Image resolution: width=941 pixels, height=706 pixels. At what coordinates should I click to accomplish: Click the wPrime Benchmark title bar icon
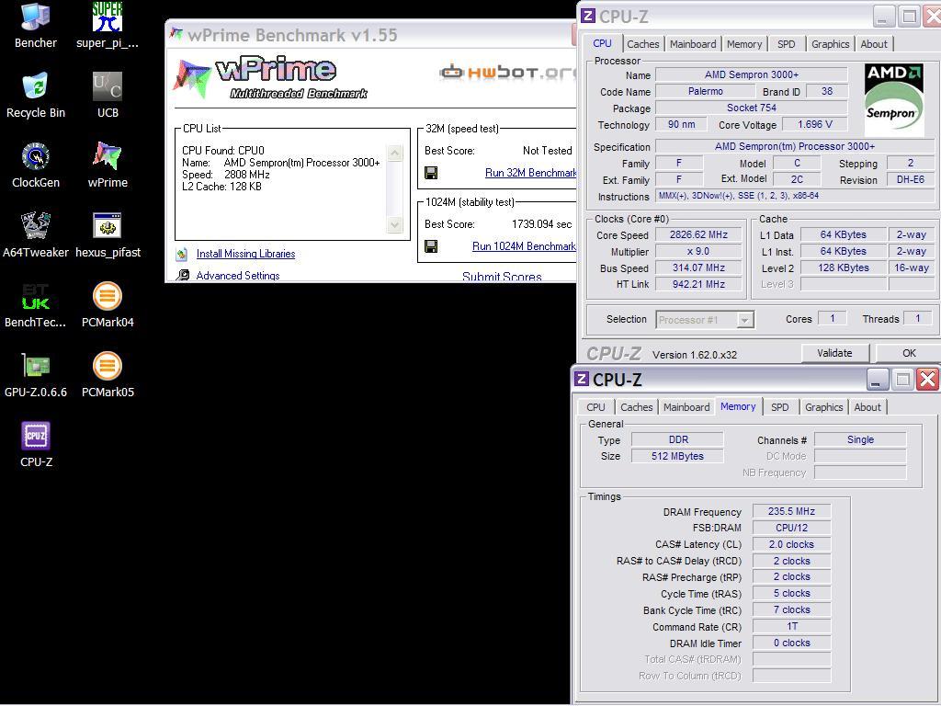tap(176, 34)
